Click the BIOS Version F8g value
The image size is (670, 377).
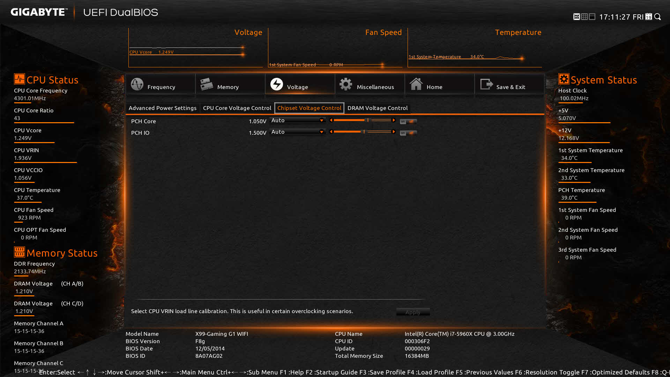coord(200,341)
